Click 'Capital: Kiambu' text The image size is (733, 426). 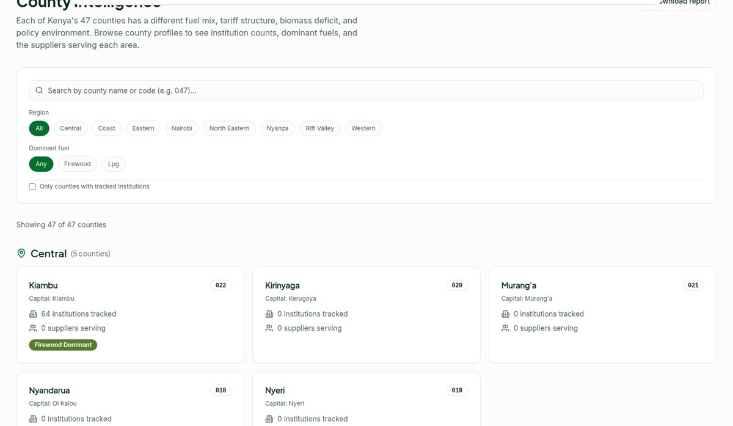[52, 298]
